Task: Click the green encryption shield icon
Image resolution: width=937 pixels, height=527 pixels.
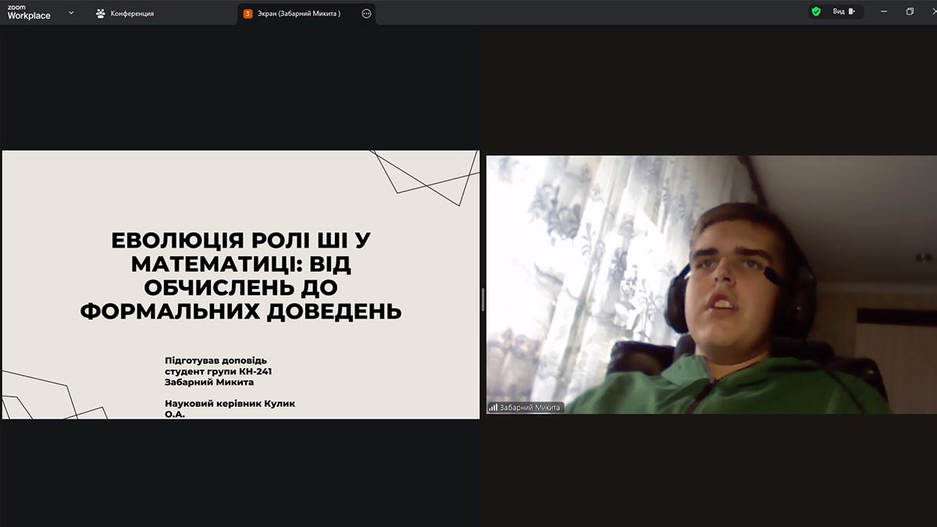Action: click(816, 12)
